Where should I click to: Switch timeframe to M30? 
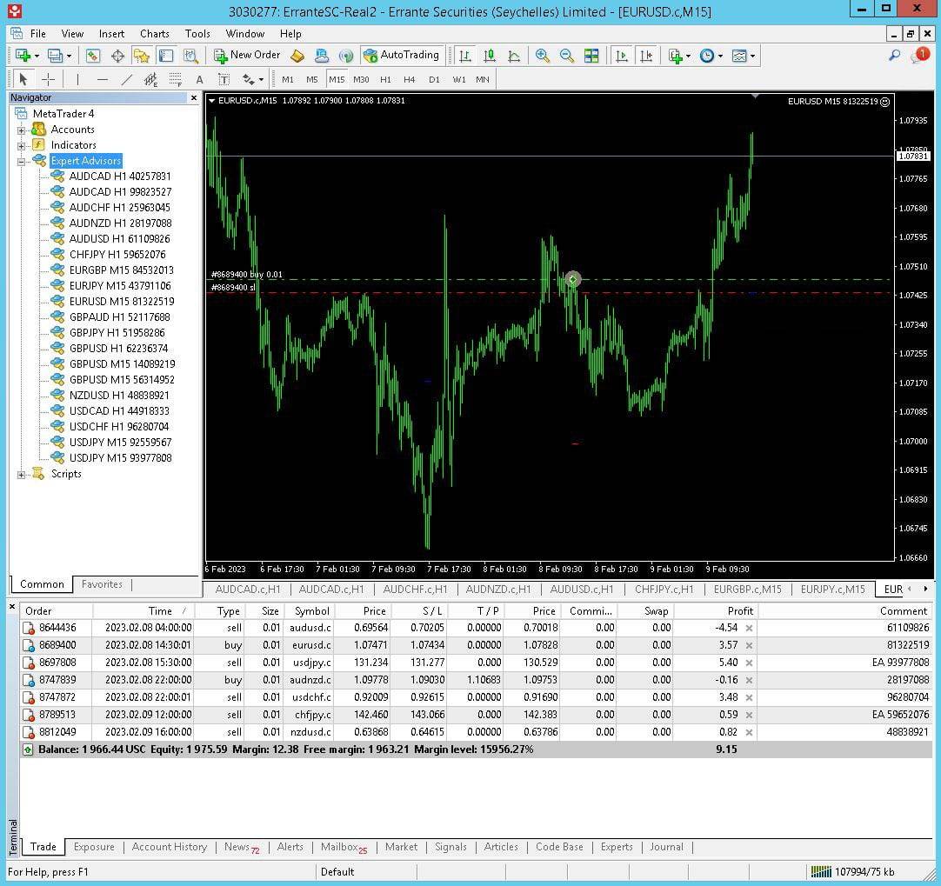tap(361, 79)
